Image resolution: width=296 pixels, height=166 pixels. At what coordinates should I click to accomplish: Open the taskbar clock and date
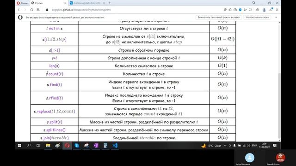(264, 146)
